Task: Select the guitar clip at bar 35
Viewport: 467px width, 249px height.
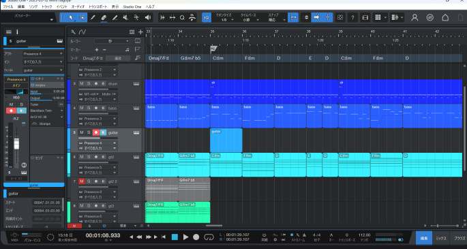Action: click(x=226, y=141)
